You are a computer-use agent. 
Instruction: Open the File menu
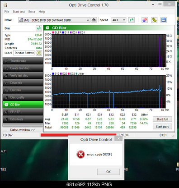tap(7, 12)
